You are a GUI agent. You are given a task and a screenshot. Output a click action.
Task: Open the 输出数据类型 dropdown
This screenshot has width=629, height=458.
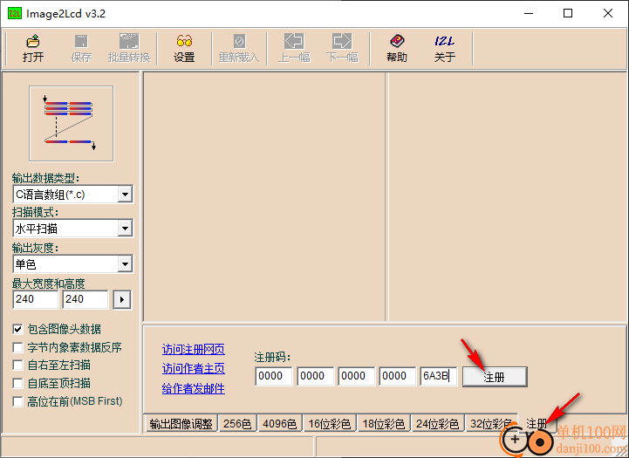tap(125, 195)
